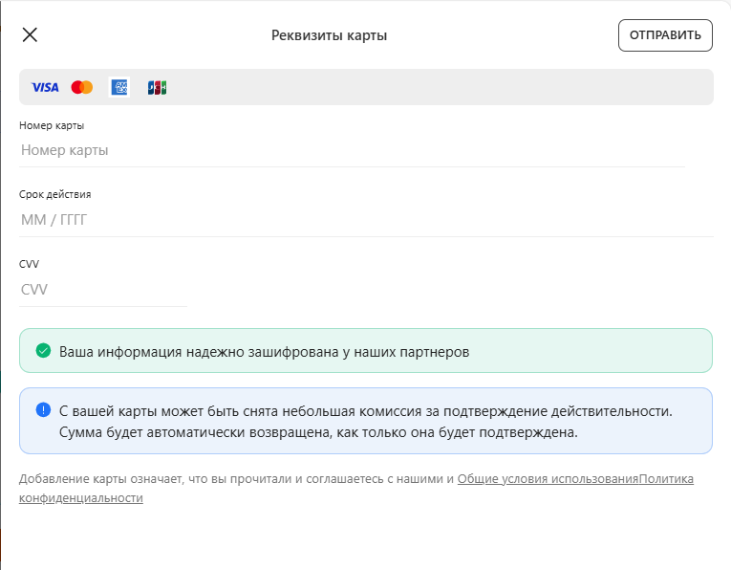Close the card details dialog
The height and width of the screenshot is (570, 731).
[30, 35]
